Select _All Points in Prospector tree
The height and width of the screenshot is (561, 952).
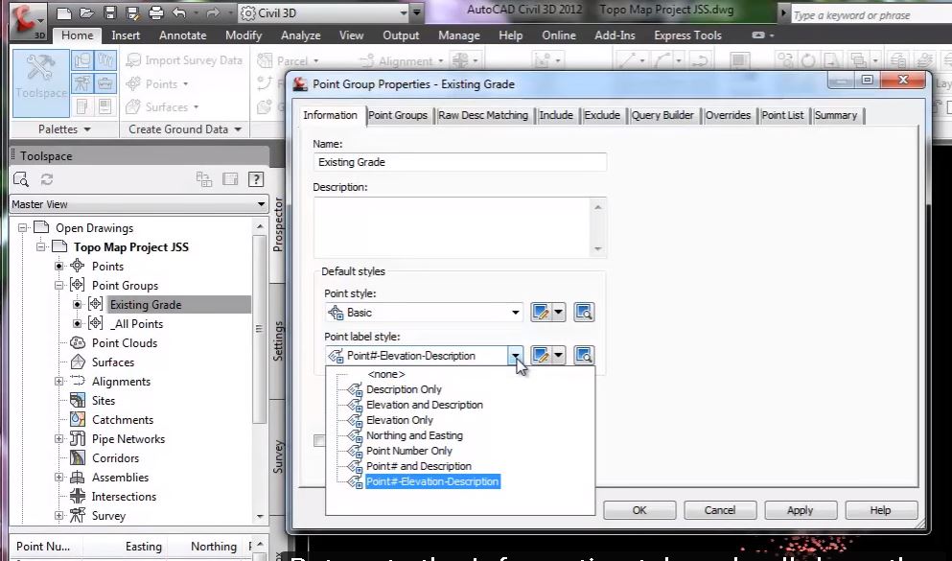click(136, 323)
